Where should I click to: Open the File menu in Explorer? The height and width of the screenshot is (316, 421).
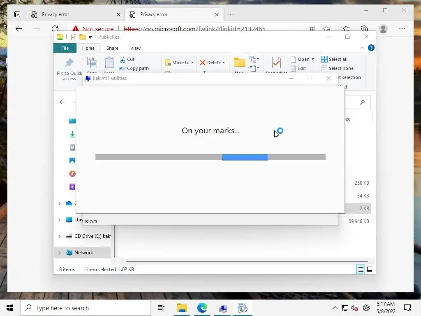[x=65, y=48]
